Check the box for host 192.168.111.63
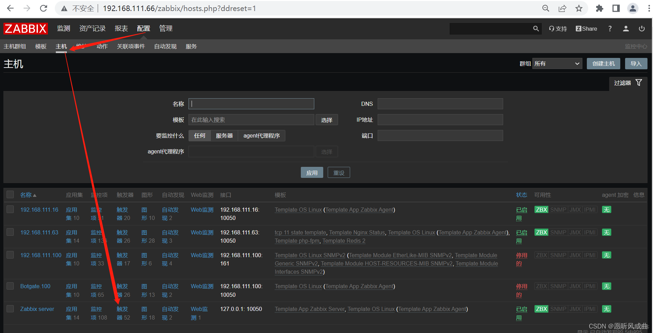653x333 pixels. tap(10, 232)
